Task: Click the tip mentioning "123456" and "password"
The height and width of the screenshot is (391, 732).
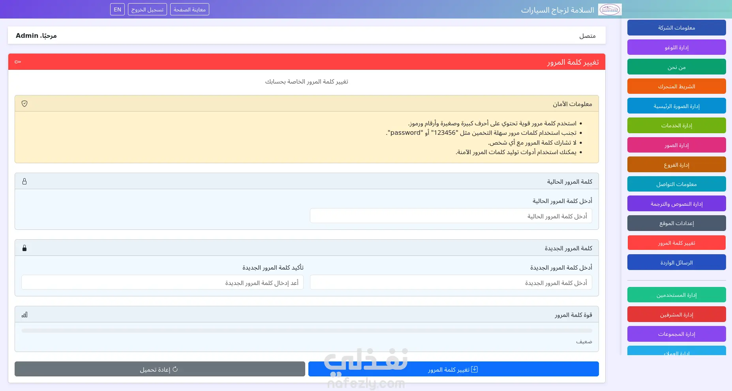Action: [481, 133]
